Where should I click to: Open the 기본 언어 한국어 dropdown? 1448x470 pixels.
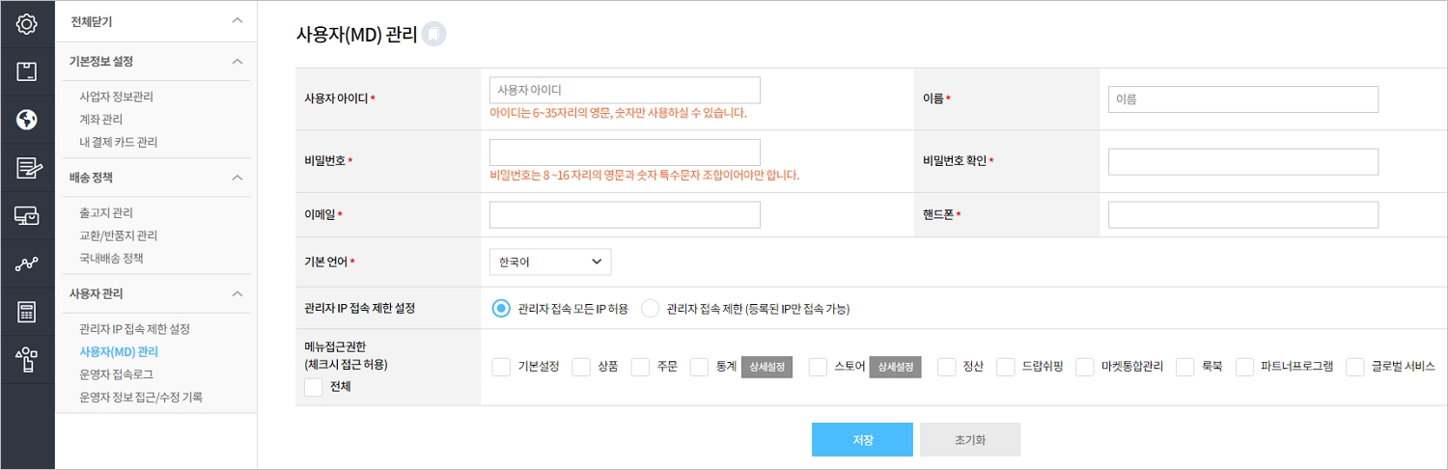(x=550, y=262)
